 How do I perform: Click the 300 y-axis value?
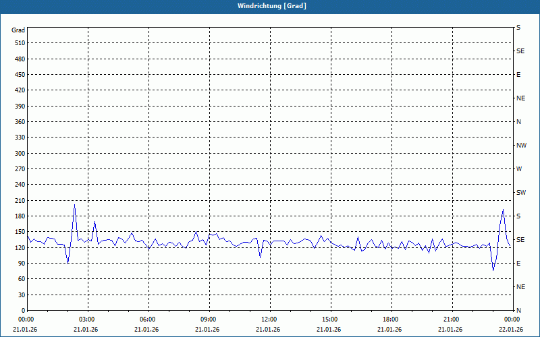[x=20, y=154]
